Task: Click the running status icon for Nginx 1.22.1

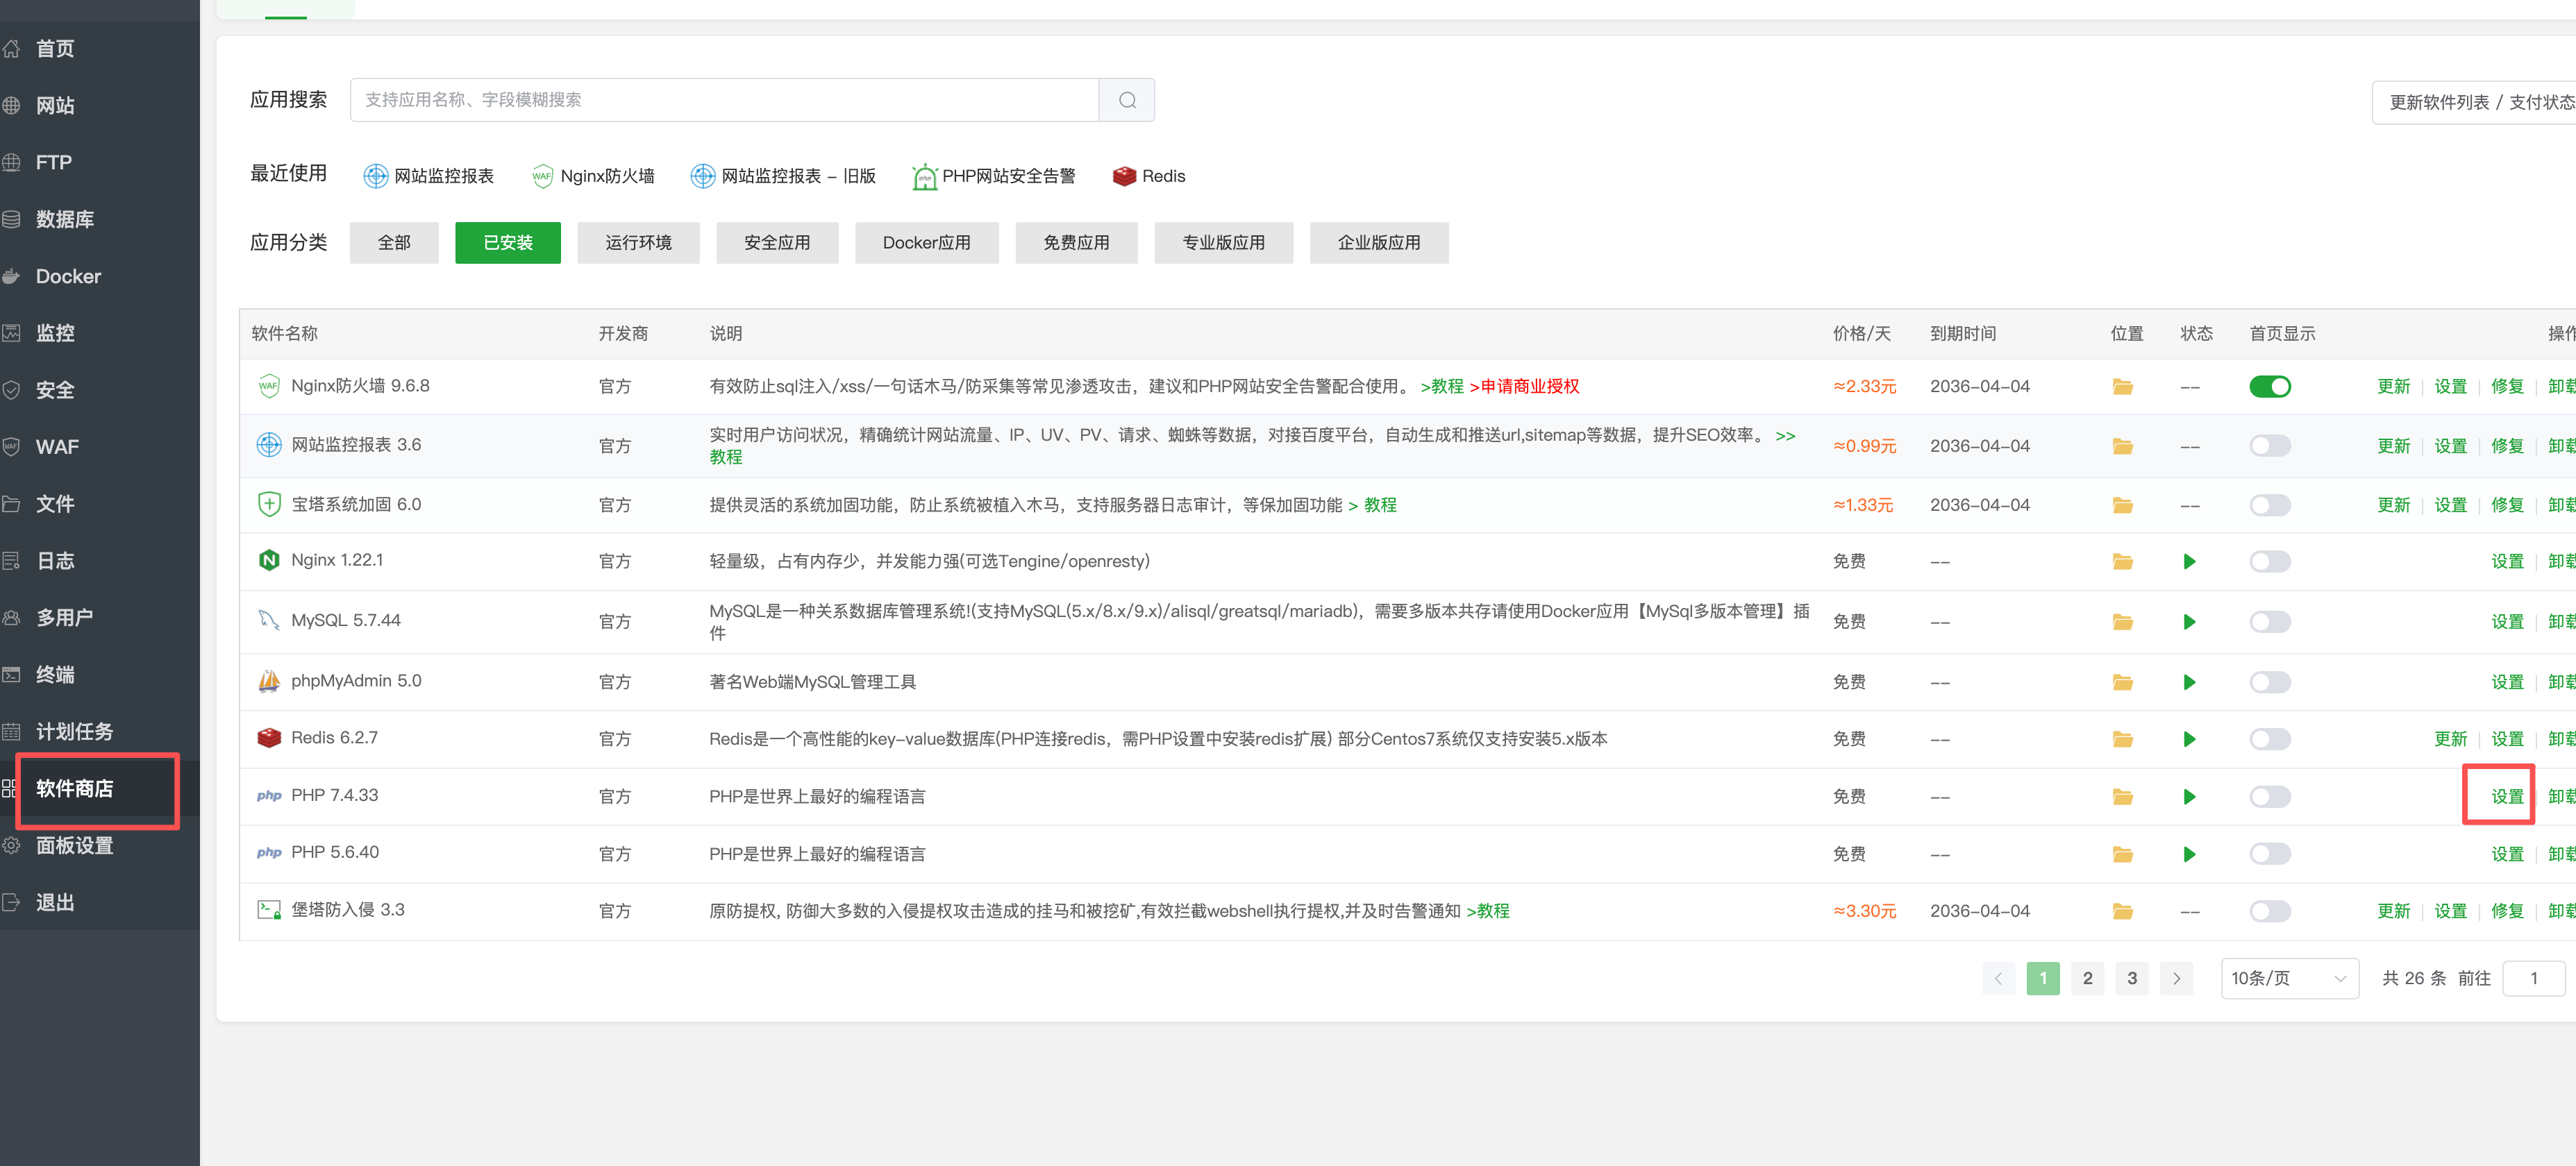Action: coord(2189,562)
